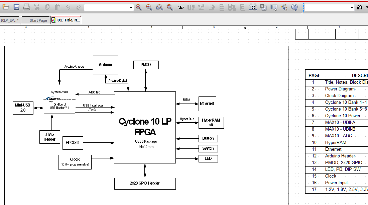Click the USB Interface label
This screenshot has height=205, width=368.
click(x=93, y=105)
